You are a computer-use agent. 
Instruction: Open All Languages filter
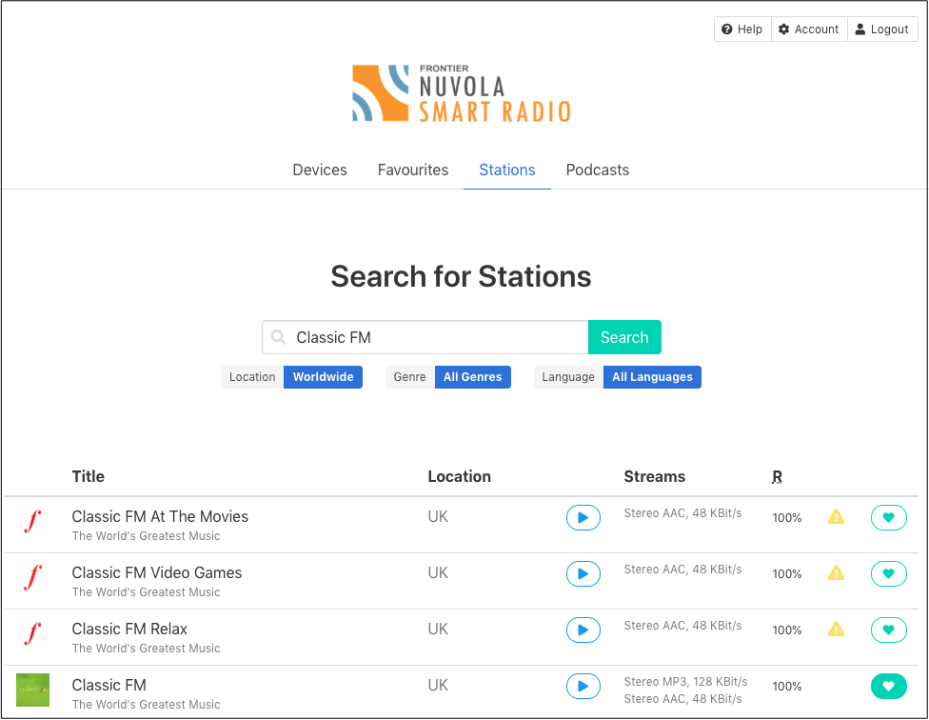coord(652,377)
